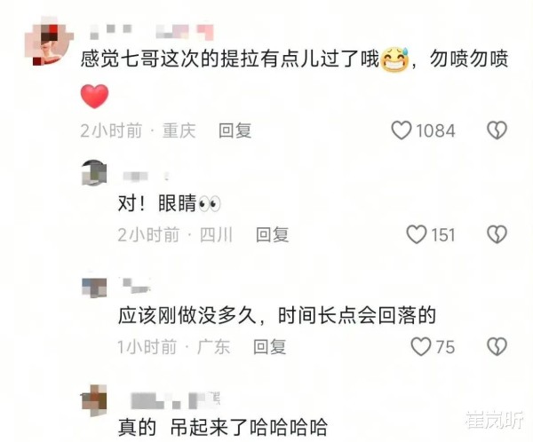Screen dimensions: 533x442
Task: Tap the eyes emoji after 眼睛
Action: click(x=210, y=204)
